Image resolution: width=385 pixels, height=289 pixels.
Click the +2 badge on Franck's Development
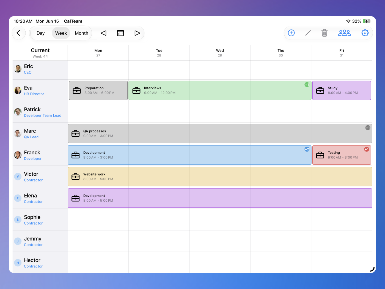pos(307,149)
